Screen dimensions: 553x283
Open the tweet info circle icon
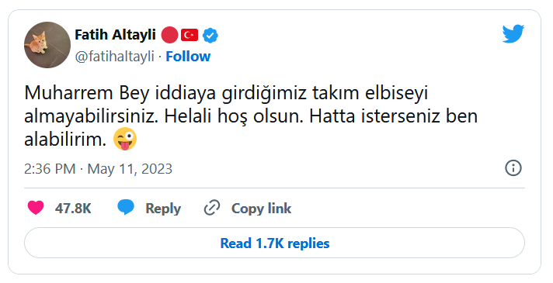513,168
